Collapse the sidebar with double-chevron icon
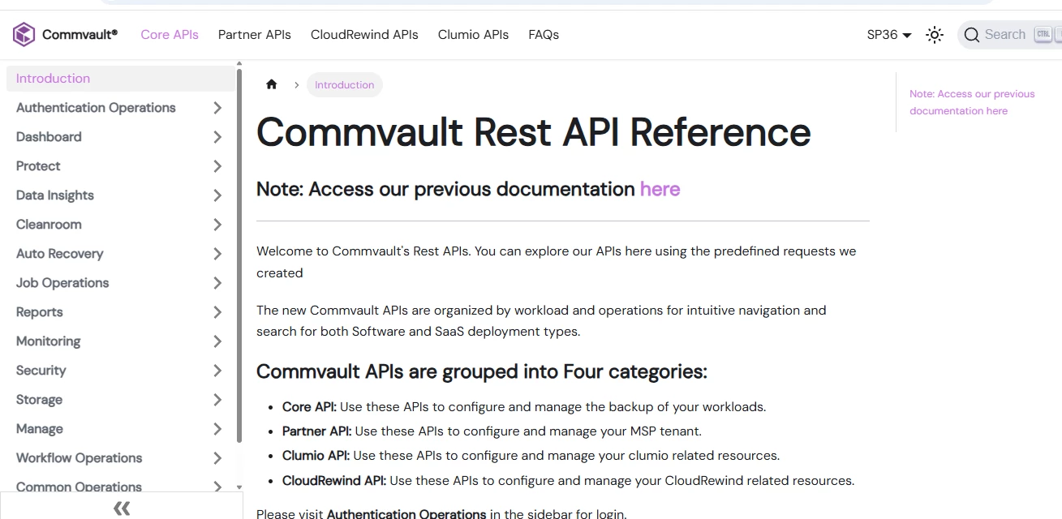 click(x=122, y=508)
